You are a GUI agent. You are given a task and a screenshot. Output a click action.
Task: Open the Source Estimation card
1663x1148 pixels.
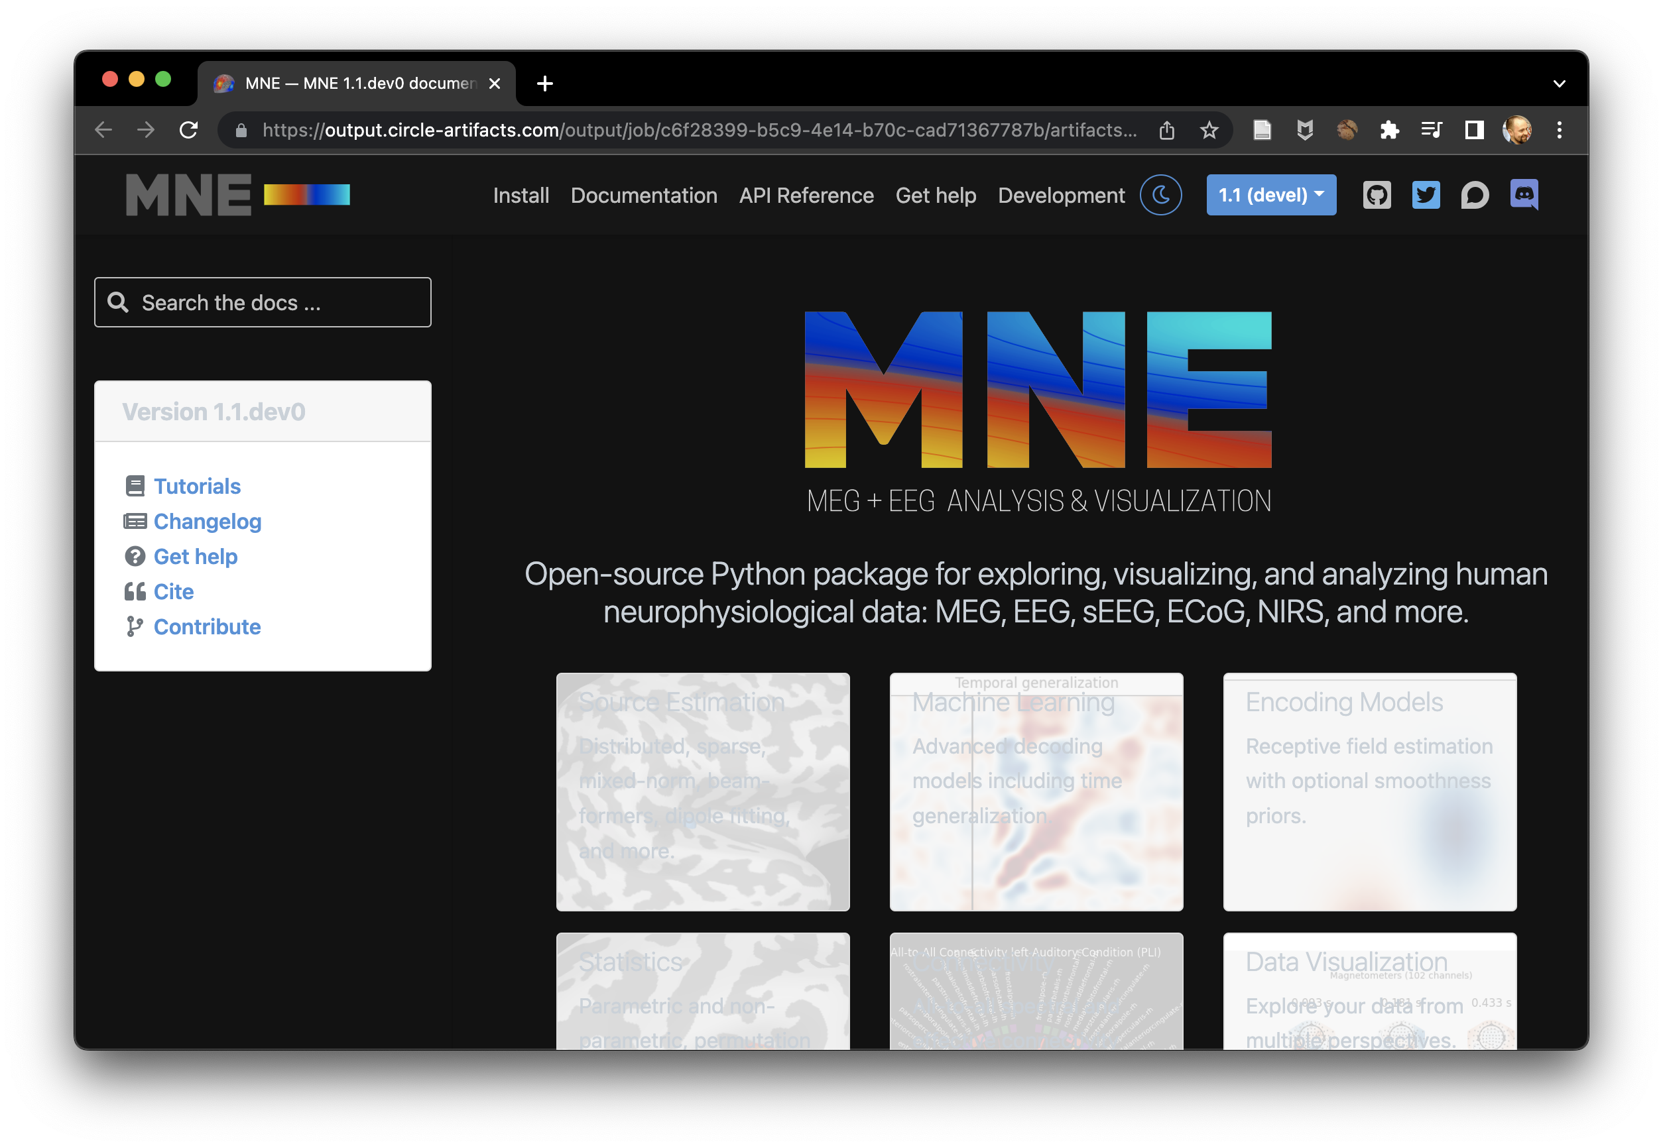coord(702,792)
